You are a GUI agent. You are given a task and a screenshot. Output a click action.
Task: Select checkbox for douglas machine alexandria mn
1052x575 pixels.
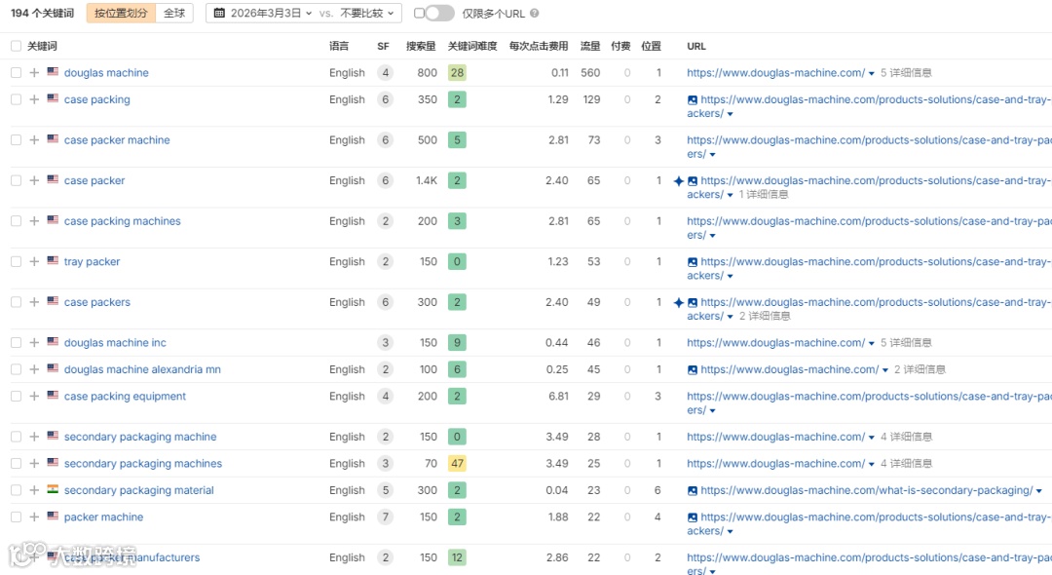click(16, 369)
